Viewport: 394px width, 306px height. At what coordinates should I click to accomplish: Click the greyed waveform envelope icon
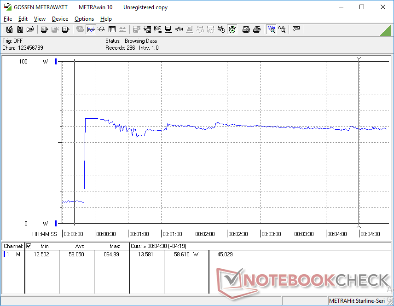(210, 29)
